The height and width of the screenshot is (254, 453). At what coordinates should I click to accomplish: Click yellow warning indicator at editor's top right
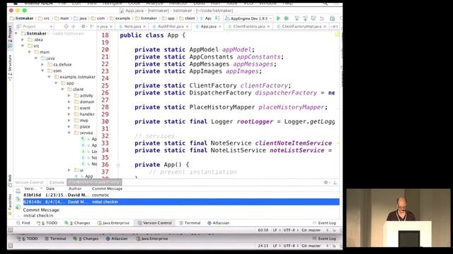click(x=337, y=35)
